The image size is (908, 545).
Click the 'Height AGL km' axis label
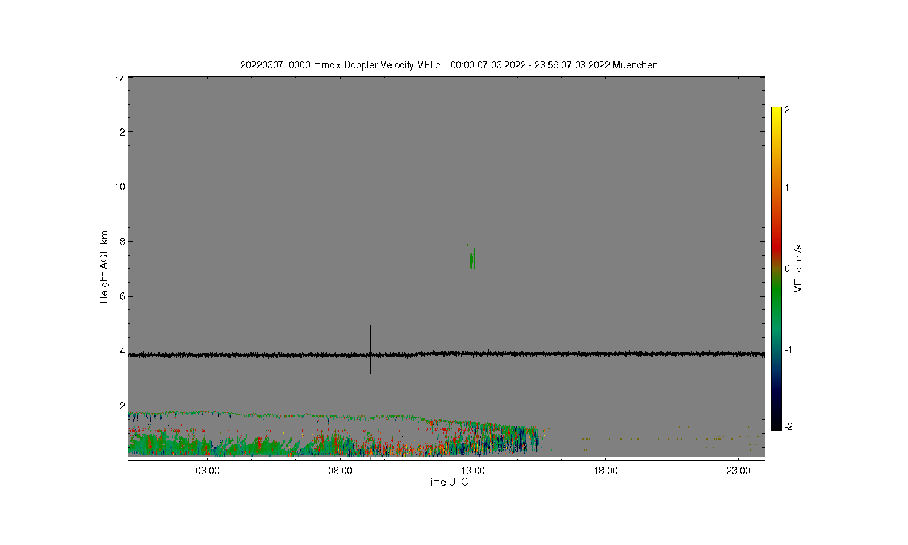[x=104, y=267]
